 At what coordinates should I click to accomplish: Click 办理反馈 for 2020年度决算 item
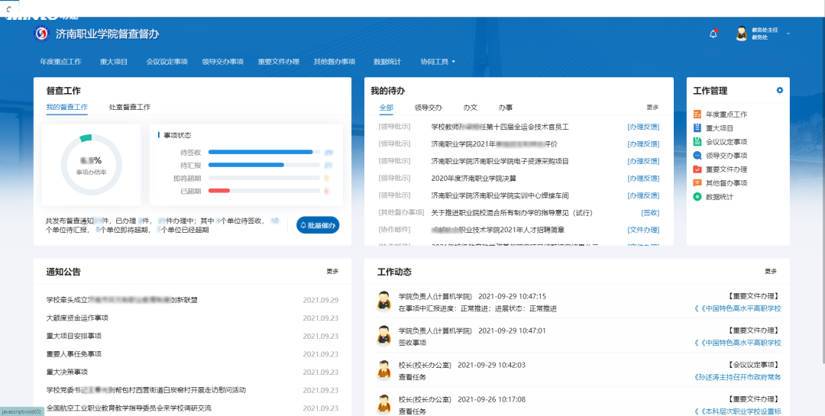click(x=643, y=179)
